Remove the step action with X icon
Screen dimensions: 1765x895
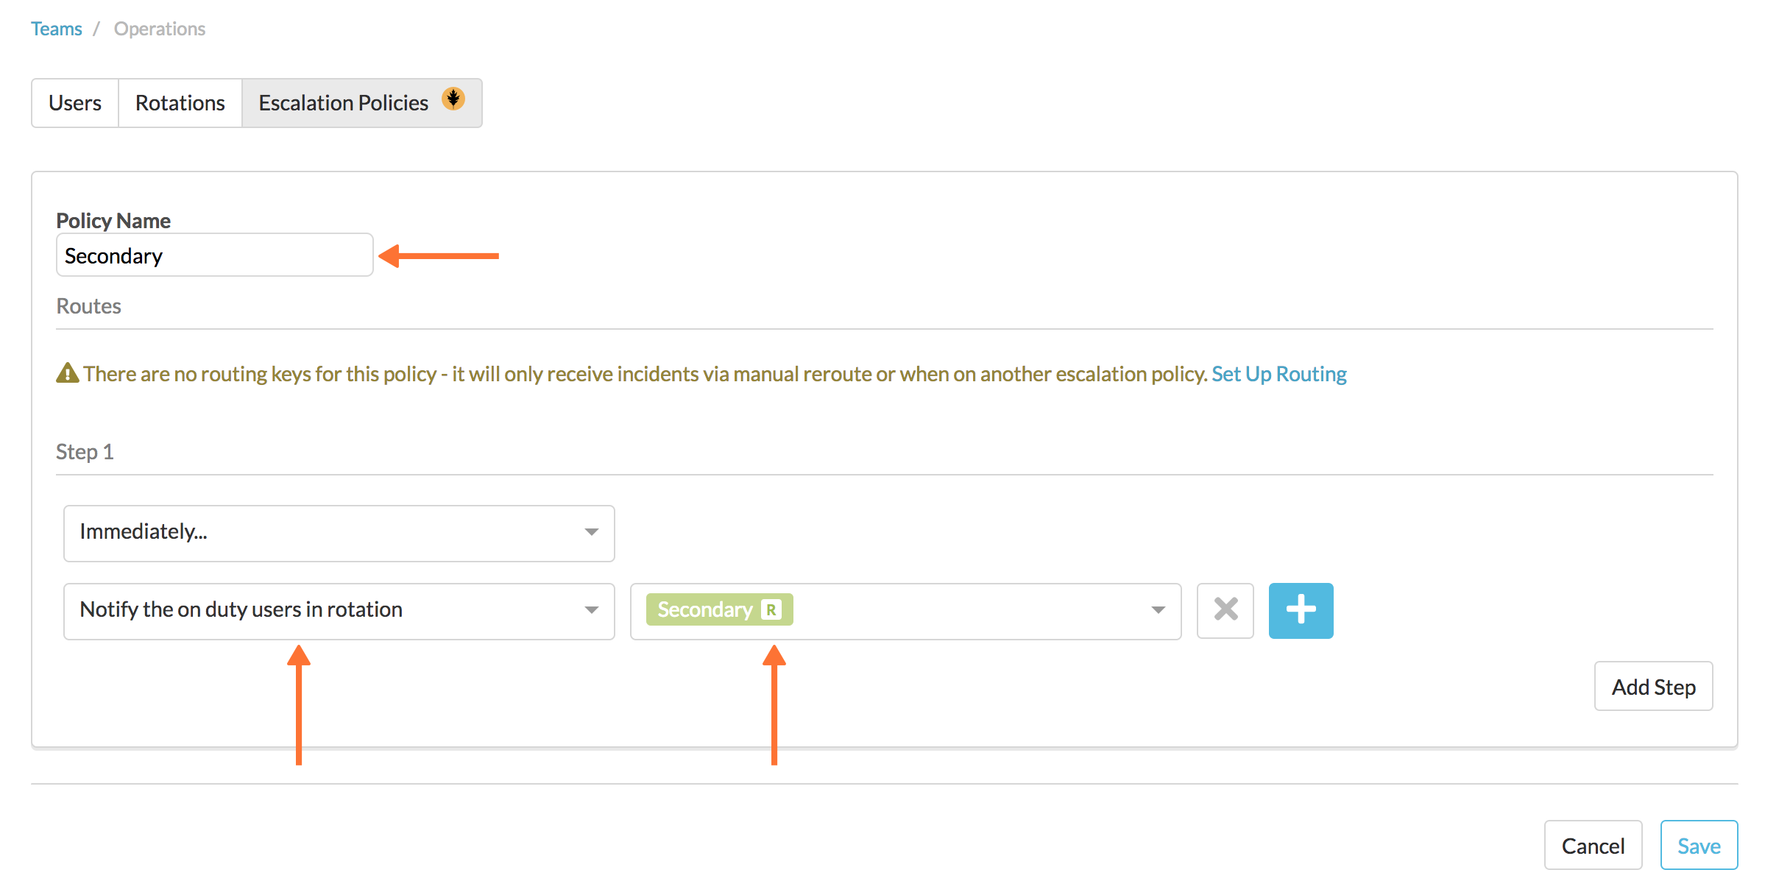click(x=1225, y=610)
